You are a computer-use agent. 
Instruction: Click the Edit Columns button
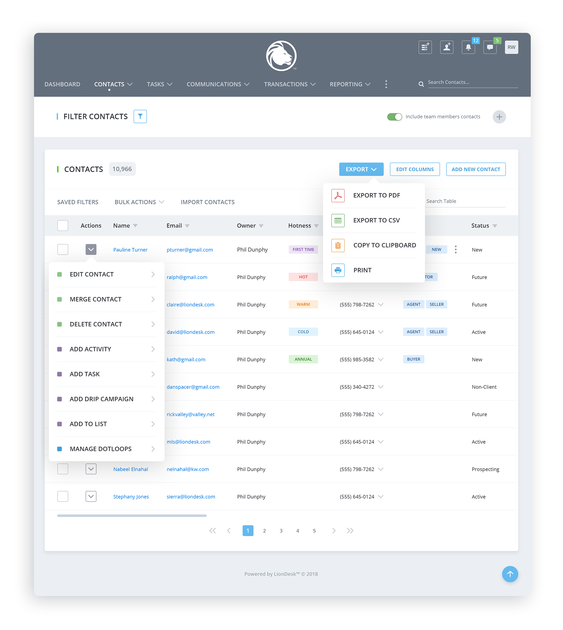(x=415, y=169)
